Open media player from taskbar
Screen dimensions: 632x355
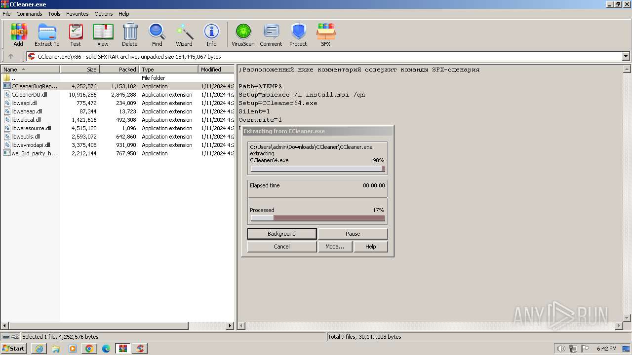(73, 349)
